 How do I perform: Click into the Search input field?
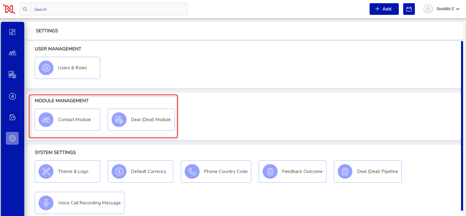pos(109,9)
